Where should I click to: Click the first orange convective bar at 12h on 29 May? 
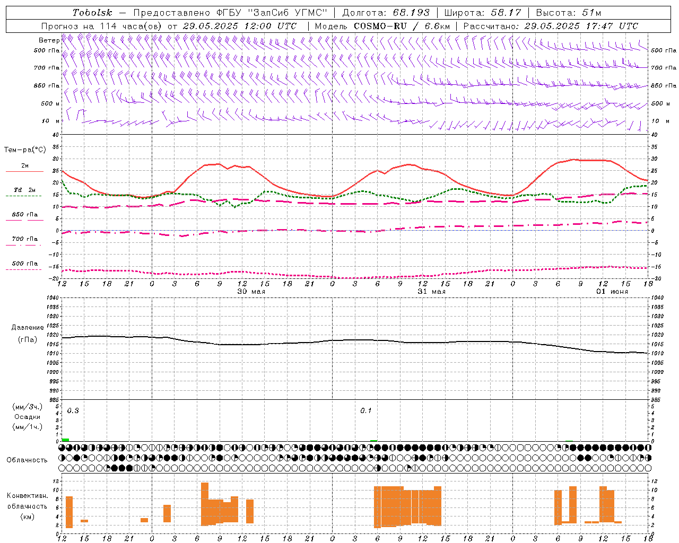coord(69,512)
